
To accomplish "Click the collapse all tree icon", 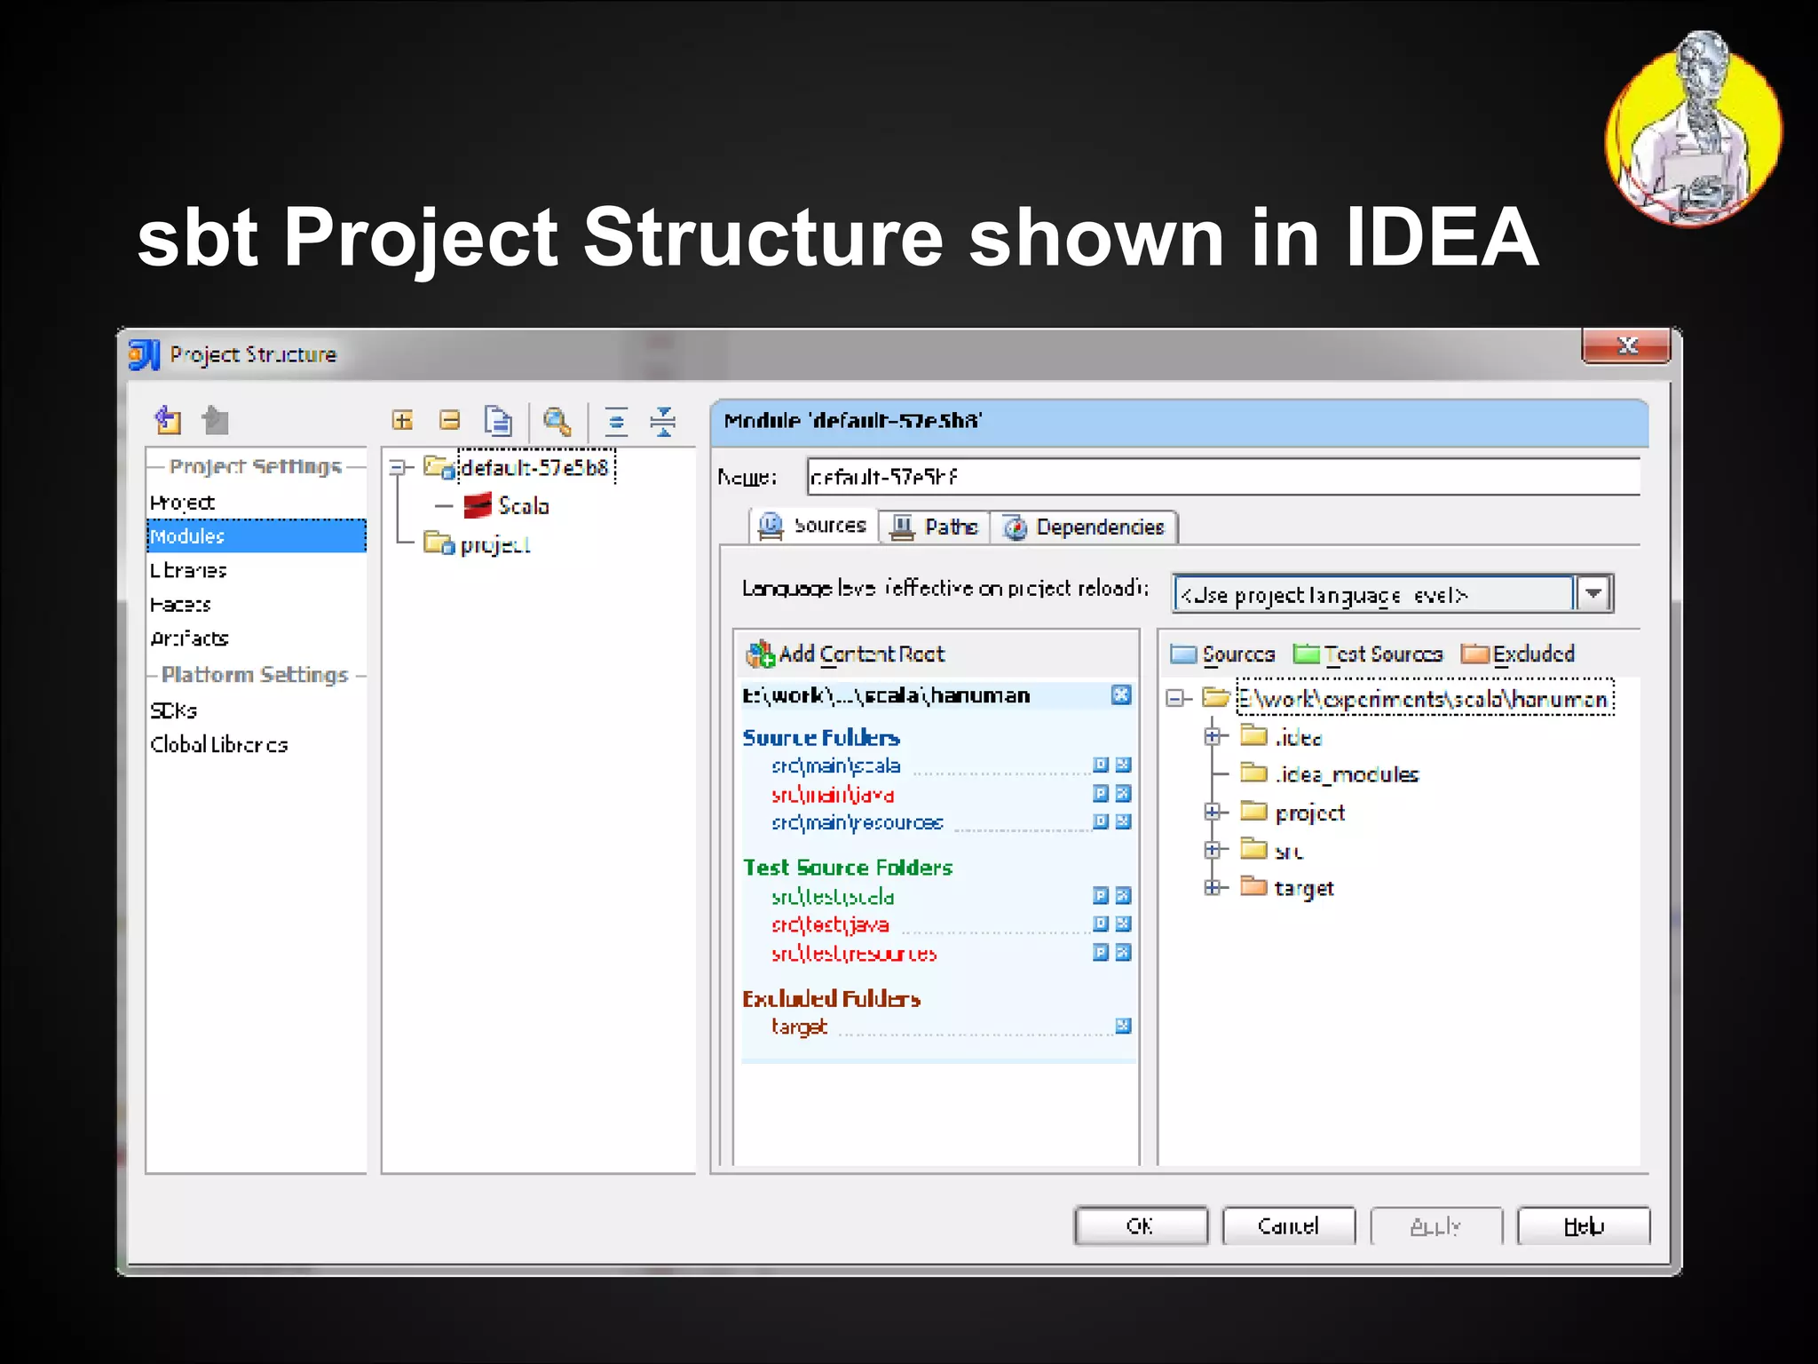I will (663, 421).
